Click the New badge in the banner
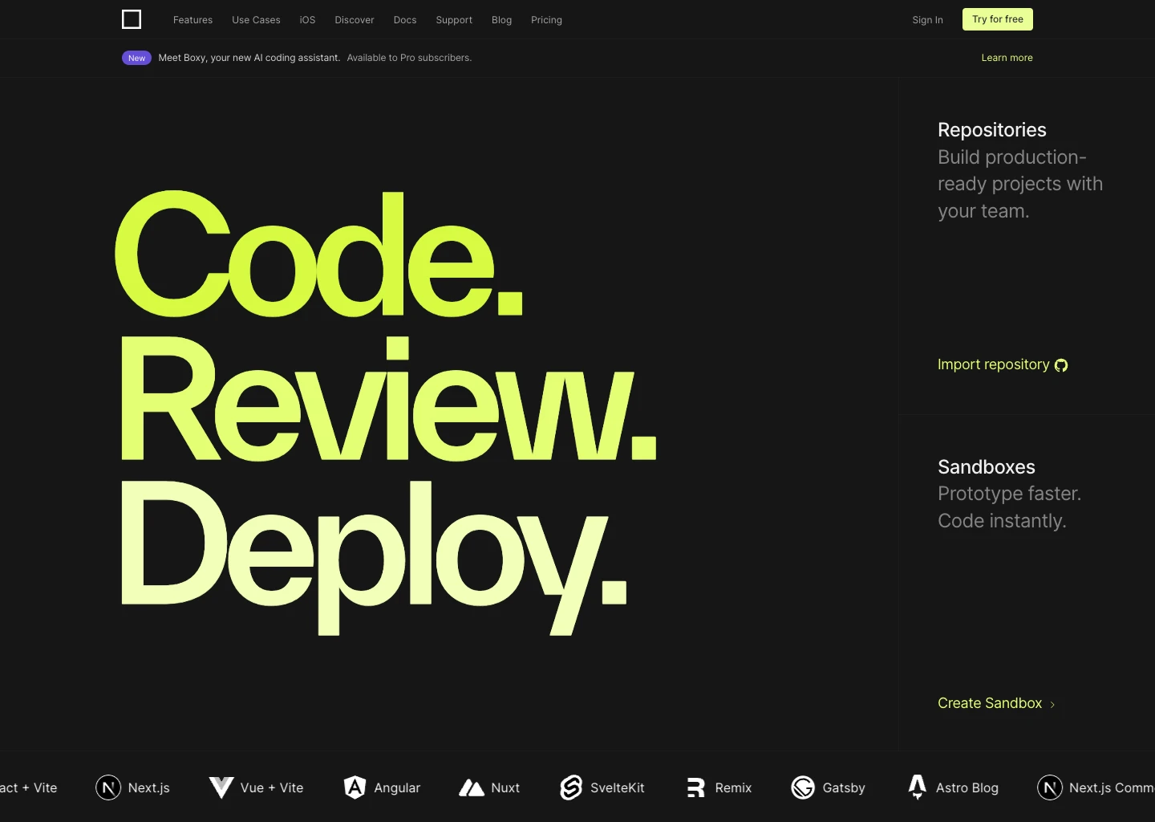 [136, 57]
